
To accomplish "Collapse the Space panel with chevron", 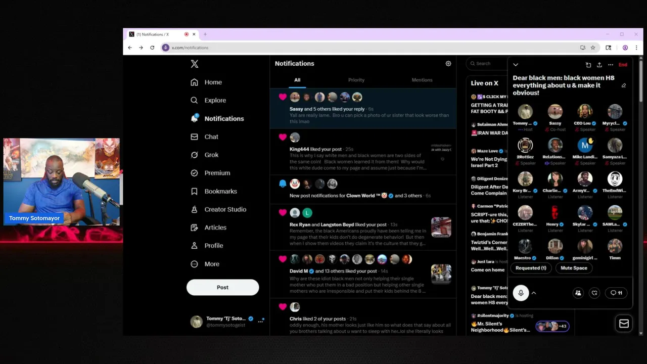I will click(x=516, y=65).
